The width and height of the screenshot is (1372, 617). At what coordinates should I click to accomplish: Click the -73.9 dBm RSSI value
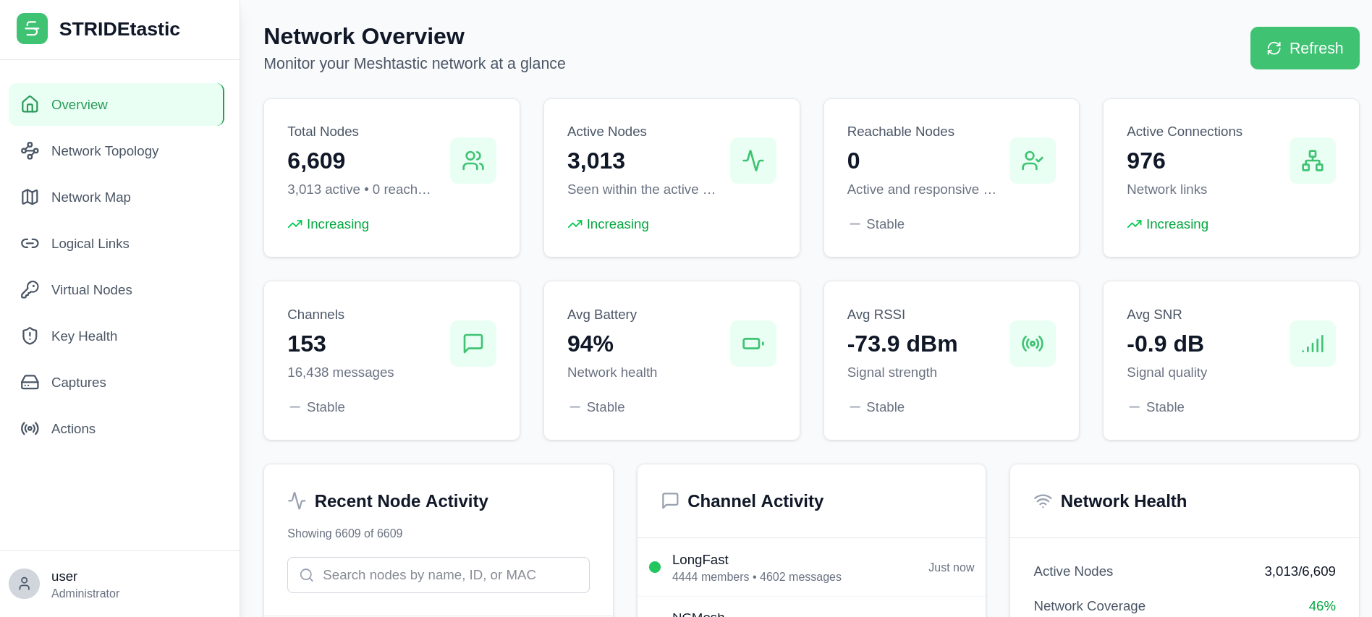click(902, 344)
